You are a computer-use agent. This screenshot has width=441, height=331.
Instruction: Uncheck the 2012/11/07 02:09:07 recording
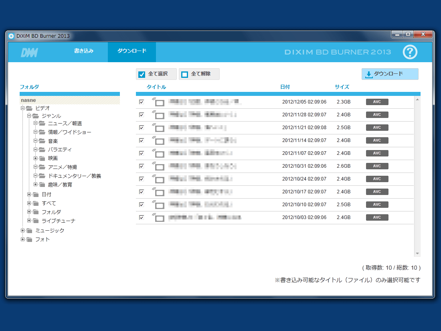[x=142, y=153]
